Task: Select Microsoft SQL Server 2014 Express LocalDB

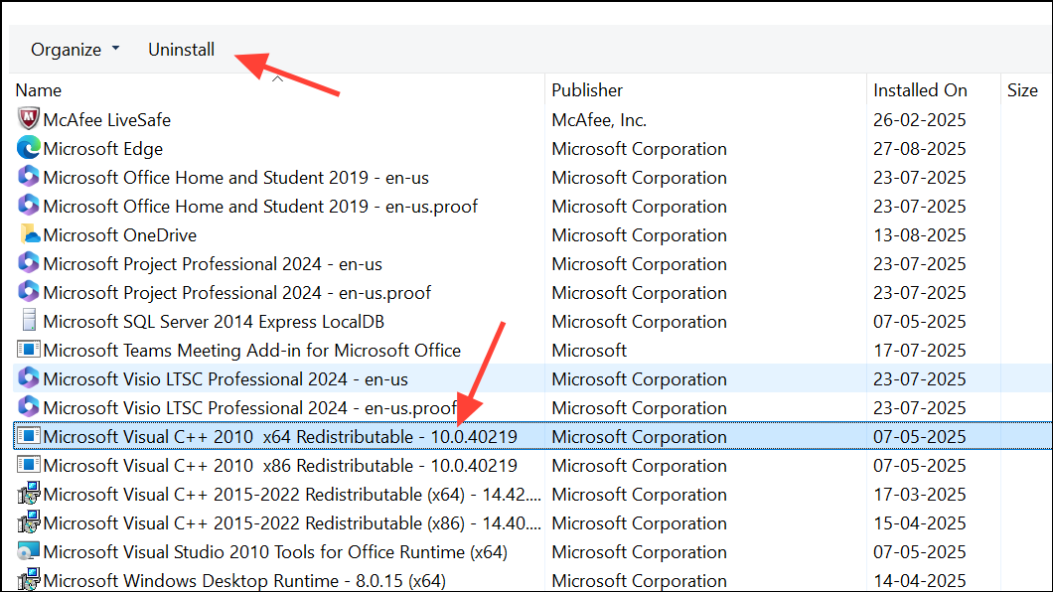Action: 214,322
